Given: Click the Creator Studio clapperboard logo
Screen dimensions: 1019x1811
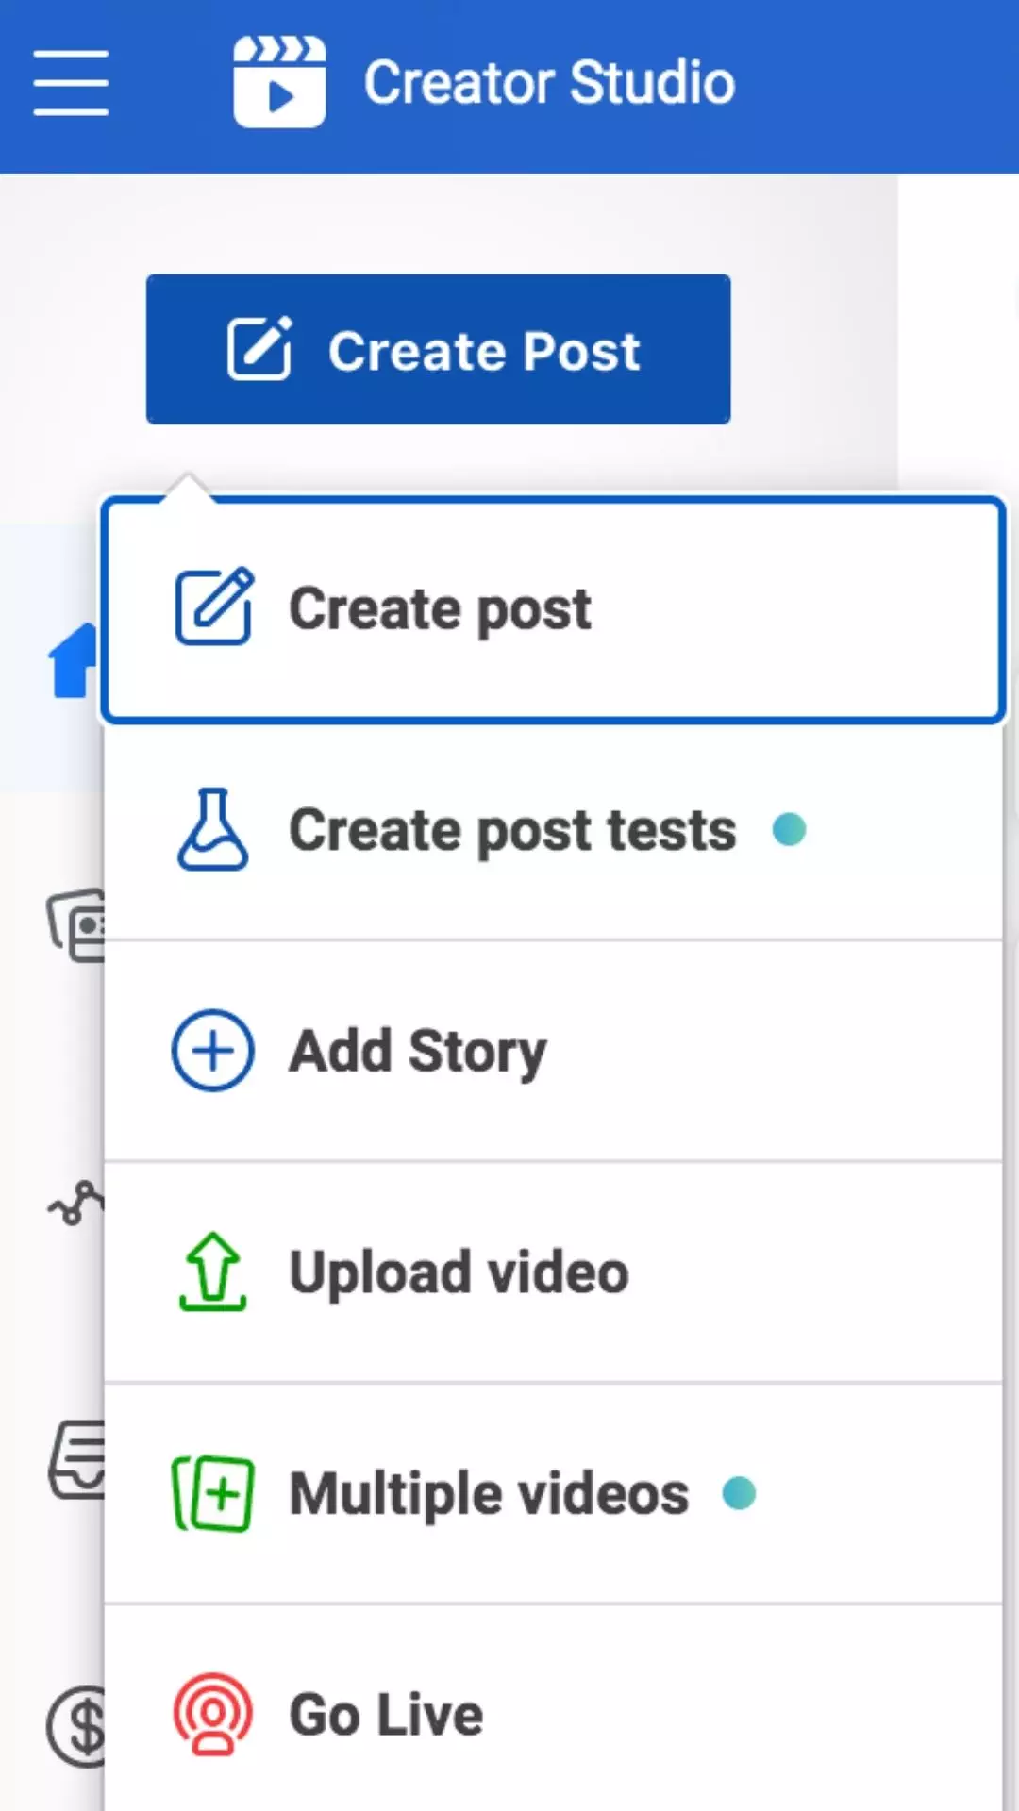Looking at the screenshot, I should pyautogui.click(x=279, y=82).
